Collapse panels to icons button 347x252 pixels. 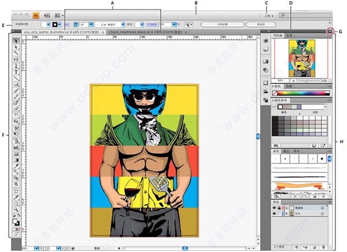[x=330, y=32]
